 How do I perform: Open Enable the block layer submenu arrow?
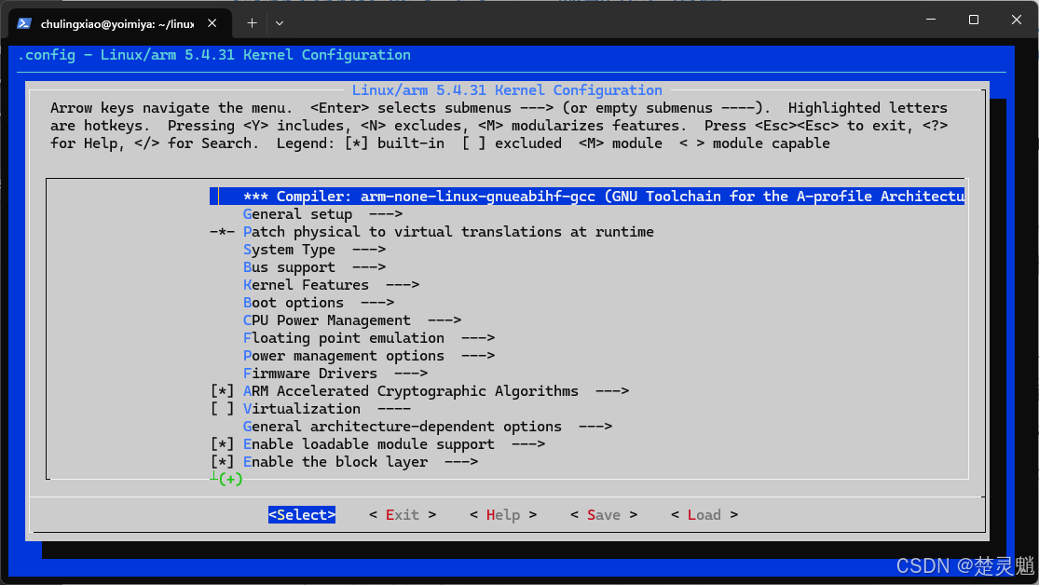click(461, 462)
